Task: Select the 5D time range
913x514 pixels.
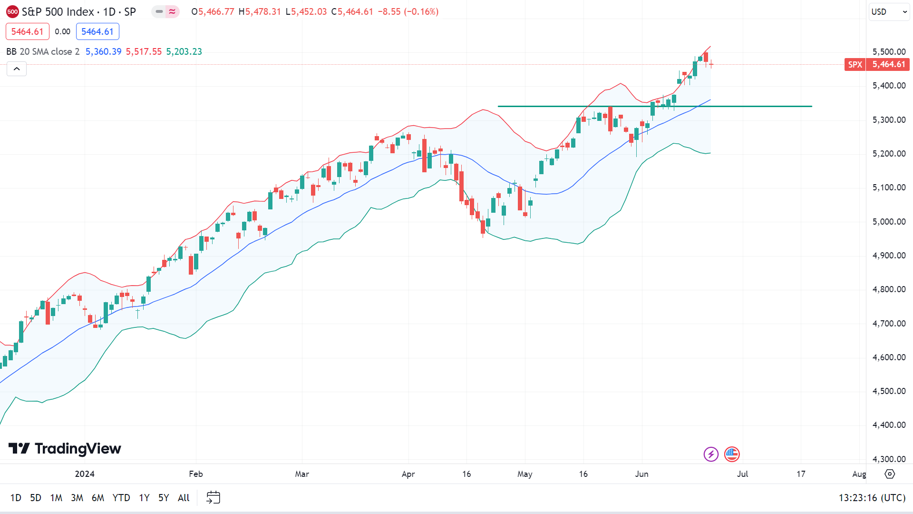Action: click(36, 498)
